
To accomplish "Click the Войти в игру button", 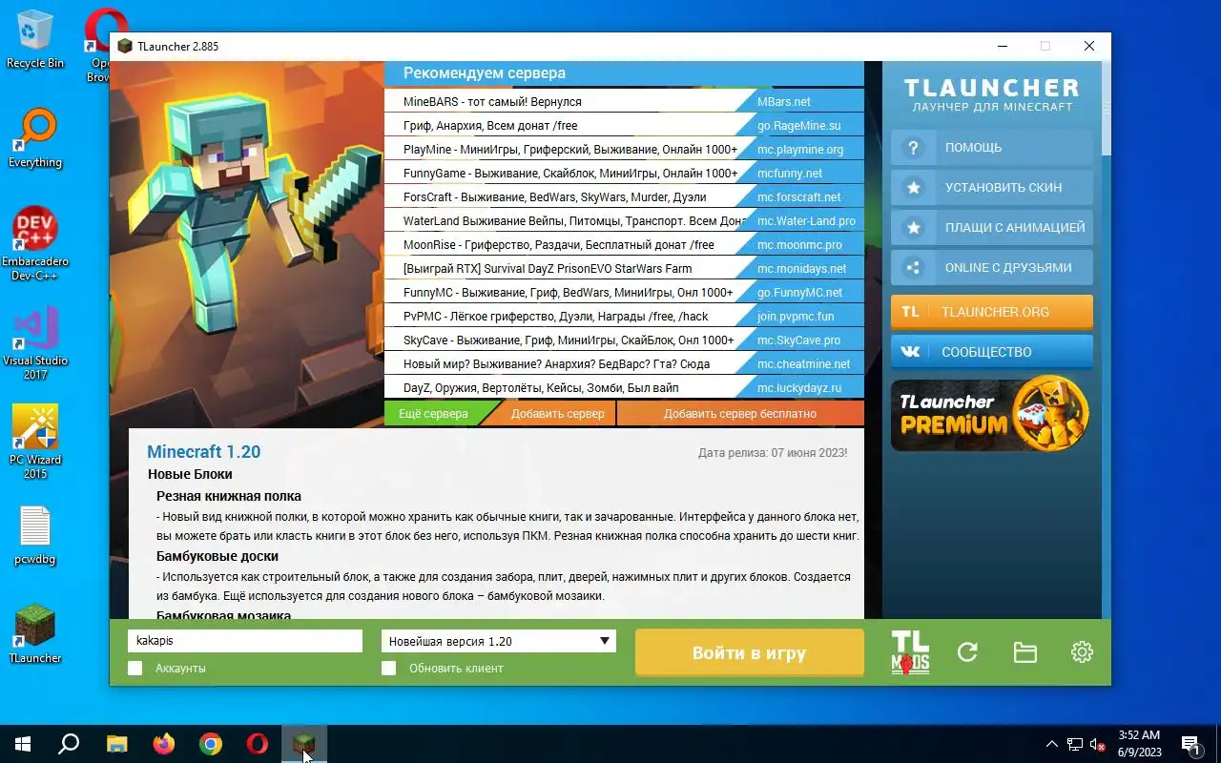I will pyautogui.click(x=750, y=653).
